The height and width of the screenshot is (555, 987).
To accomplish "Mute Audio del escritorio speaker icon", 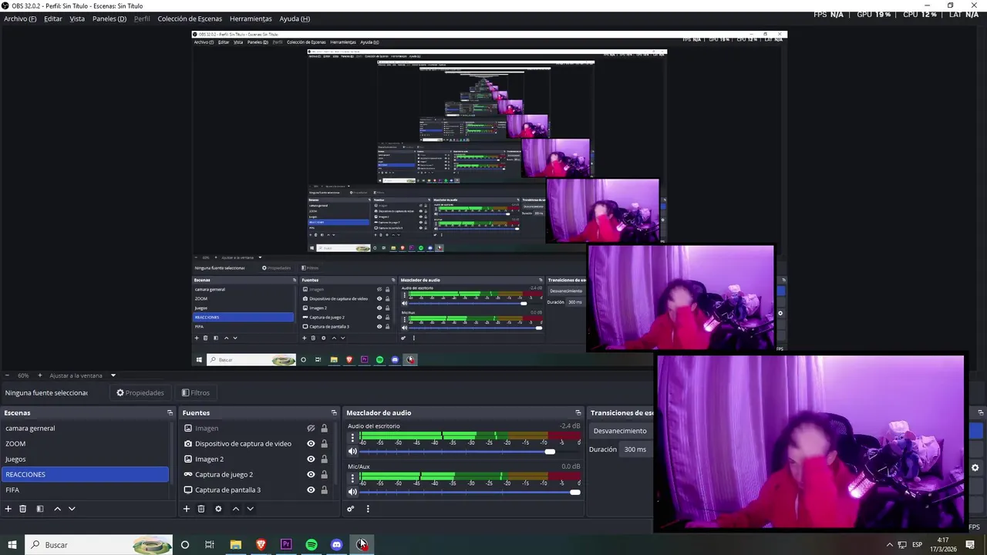I will (x=352, y=452).
